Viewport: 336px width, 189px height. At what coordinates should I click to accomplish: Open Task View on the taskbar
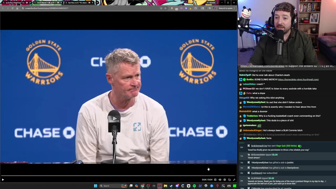tap(131, 186)
